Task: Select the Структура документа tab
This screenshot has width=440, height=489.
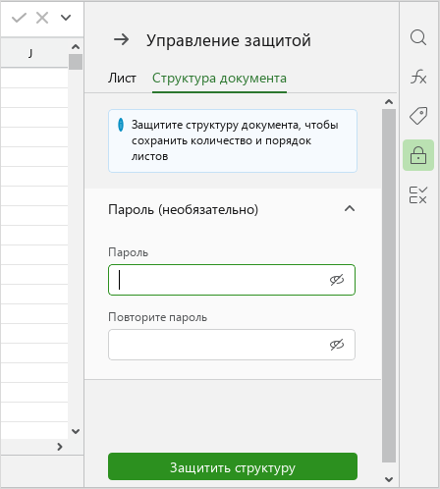Action: (x=219, y=79)
